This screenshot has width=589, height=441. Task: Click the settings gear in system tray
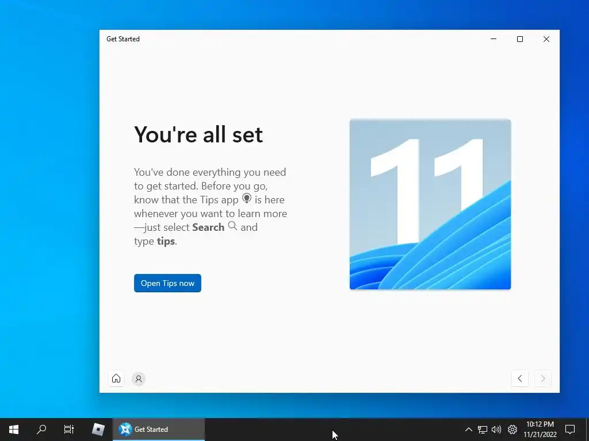pos(512,430)
